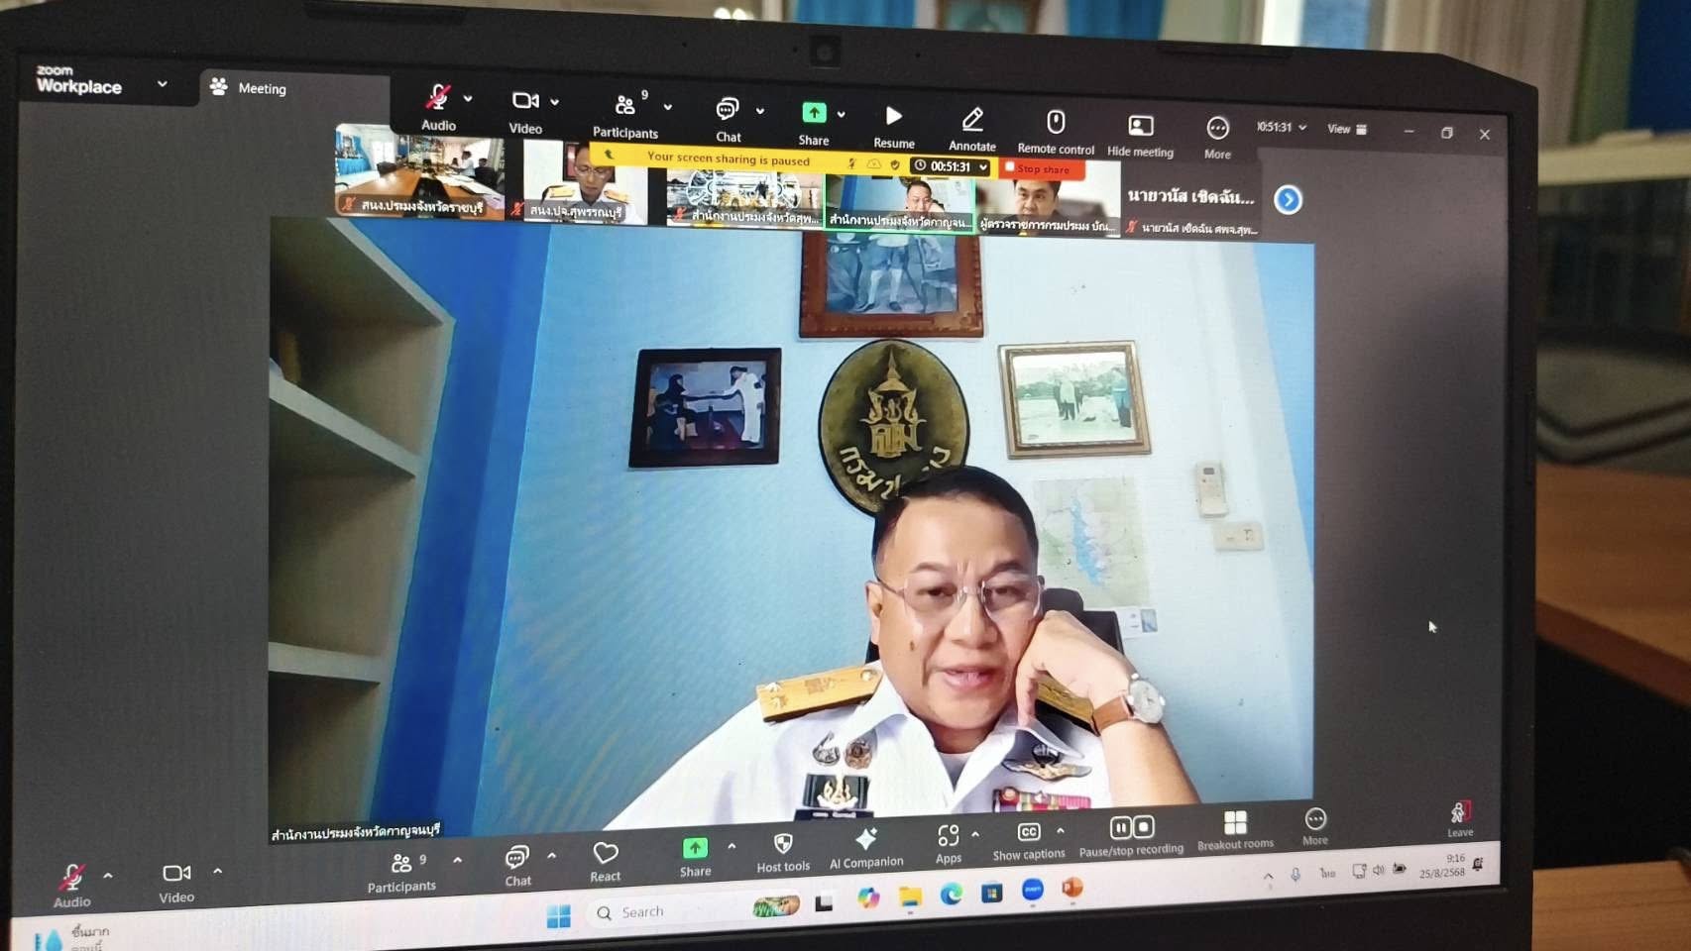
Task: Show next participants with blue arrow
Action: (x=1288, y=200)
